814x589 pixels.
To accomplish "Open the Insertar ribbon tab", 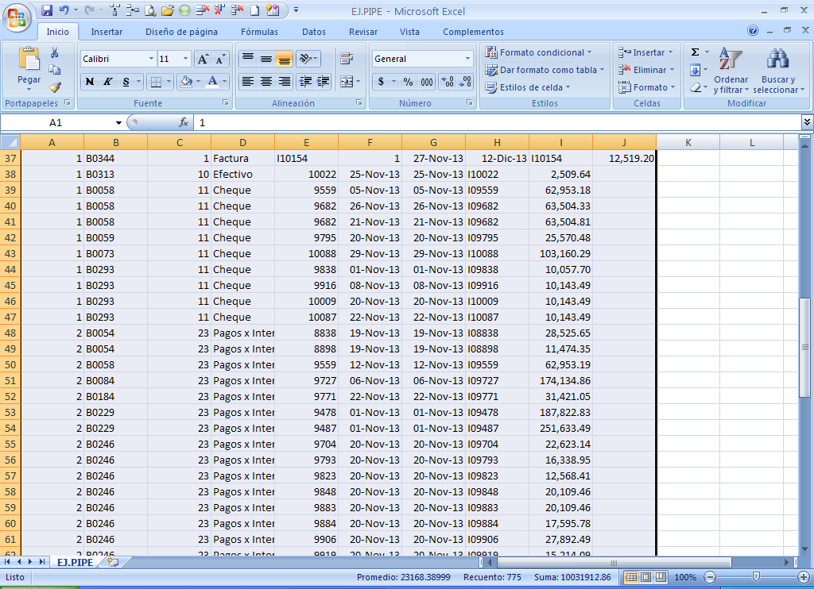I will [107, 32].
